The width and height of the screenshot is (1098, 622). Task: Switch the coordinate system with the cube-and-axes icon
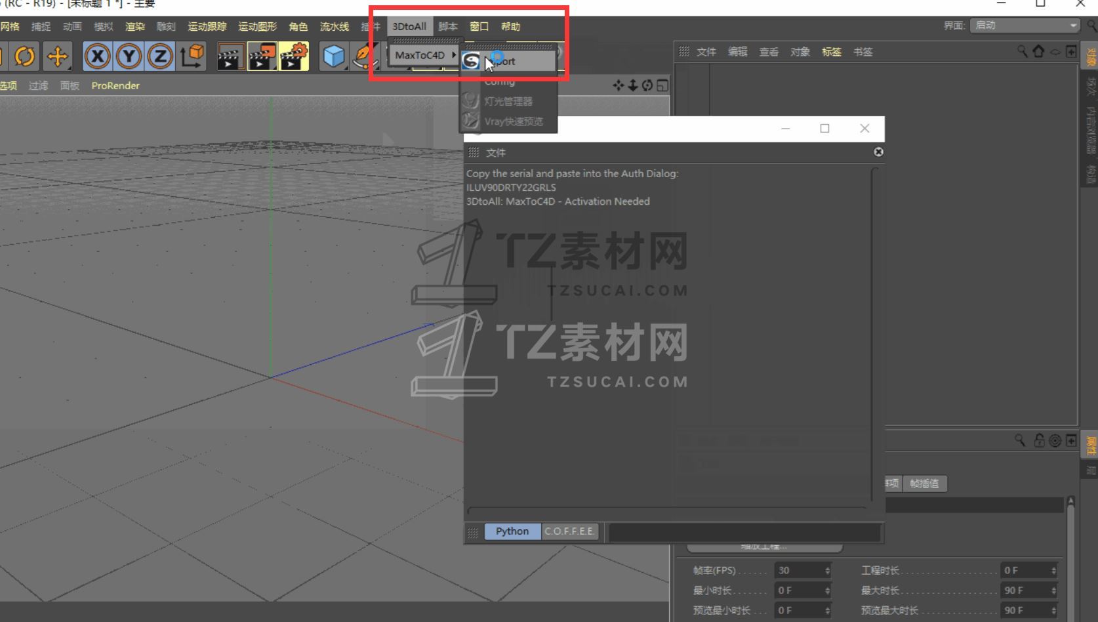192,56
